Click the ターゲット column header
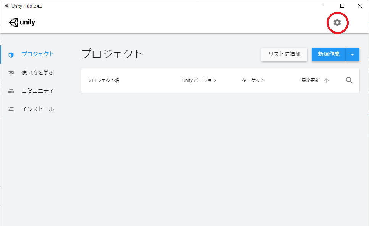The image size is (369, 226). point(253,80)
